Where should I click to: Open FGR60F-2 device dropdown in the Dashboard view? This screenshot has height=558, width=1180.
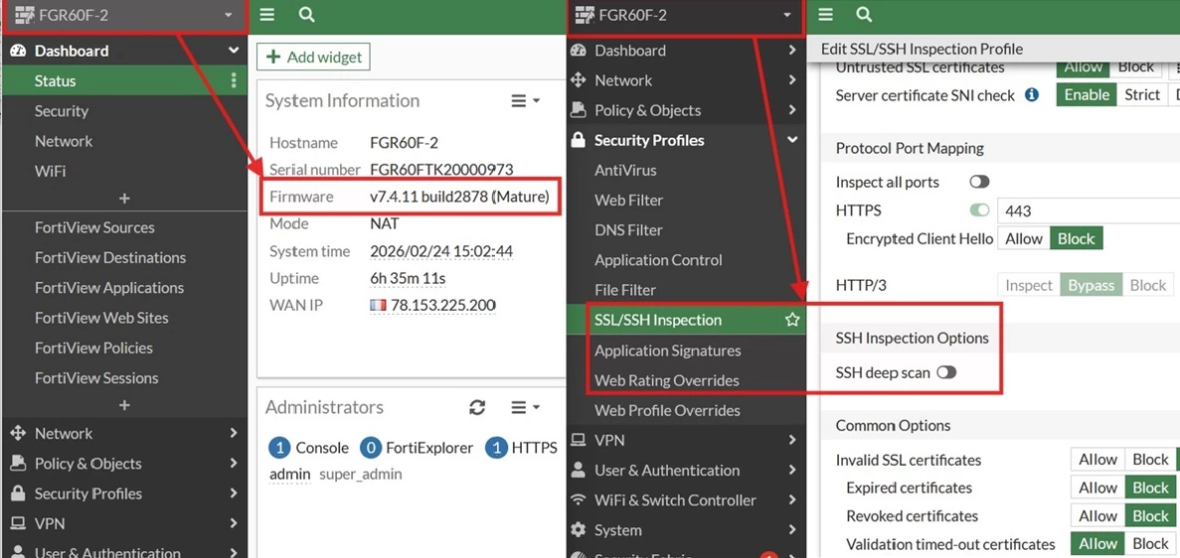tap(124, 15)
